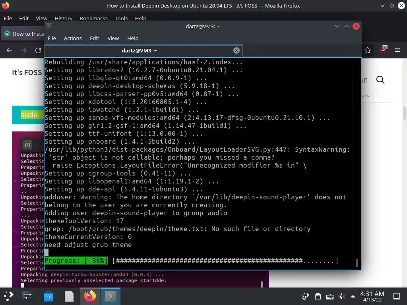
Task: Open System Settings from taskbar
Action: pos(27,296)
